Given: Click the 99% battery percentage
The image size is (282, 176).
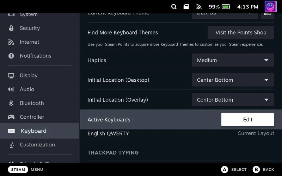Looking at the screenshot, I should 214,7.
